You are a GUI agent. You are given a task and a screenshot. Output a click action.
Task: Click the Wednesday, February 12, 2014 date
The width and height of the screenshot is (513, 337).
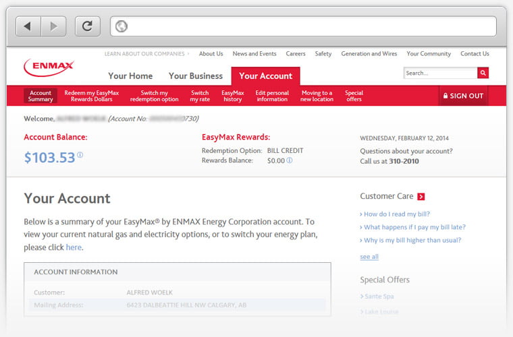(x=404, y=138)
